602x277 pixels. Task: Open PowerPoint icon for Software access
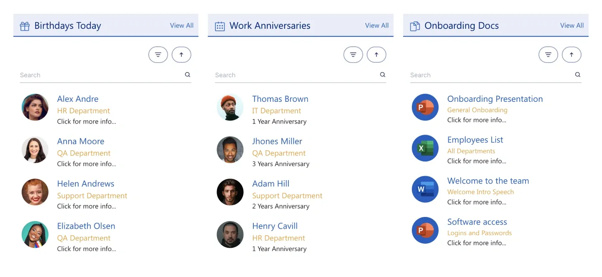pyautogui.click(x=425, y=230)
